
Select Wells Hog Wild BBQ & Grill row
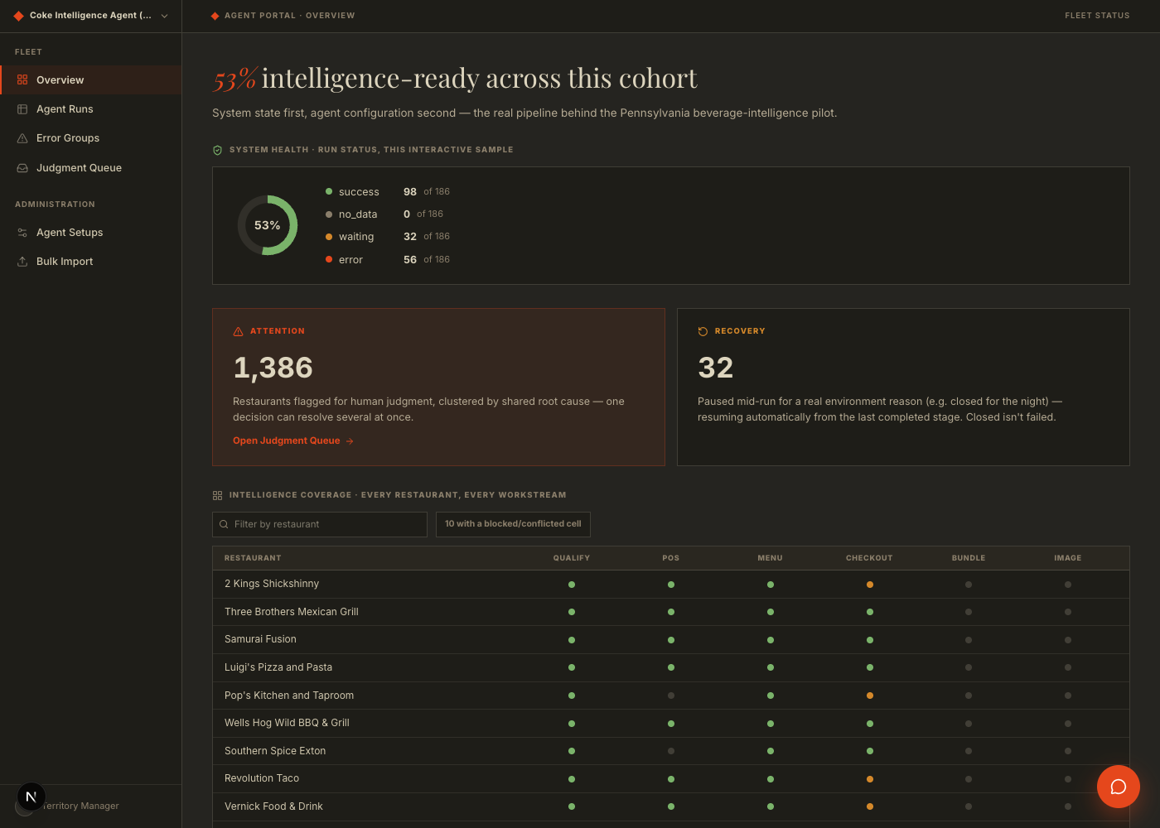point(671,723)
